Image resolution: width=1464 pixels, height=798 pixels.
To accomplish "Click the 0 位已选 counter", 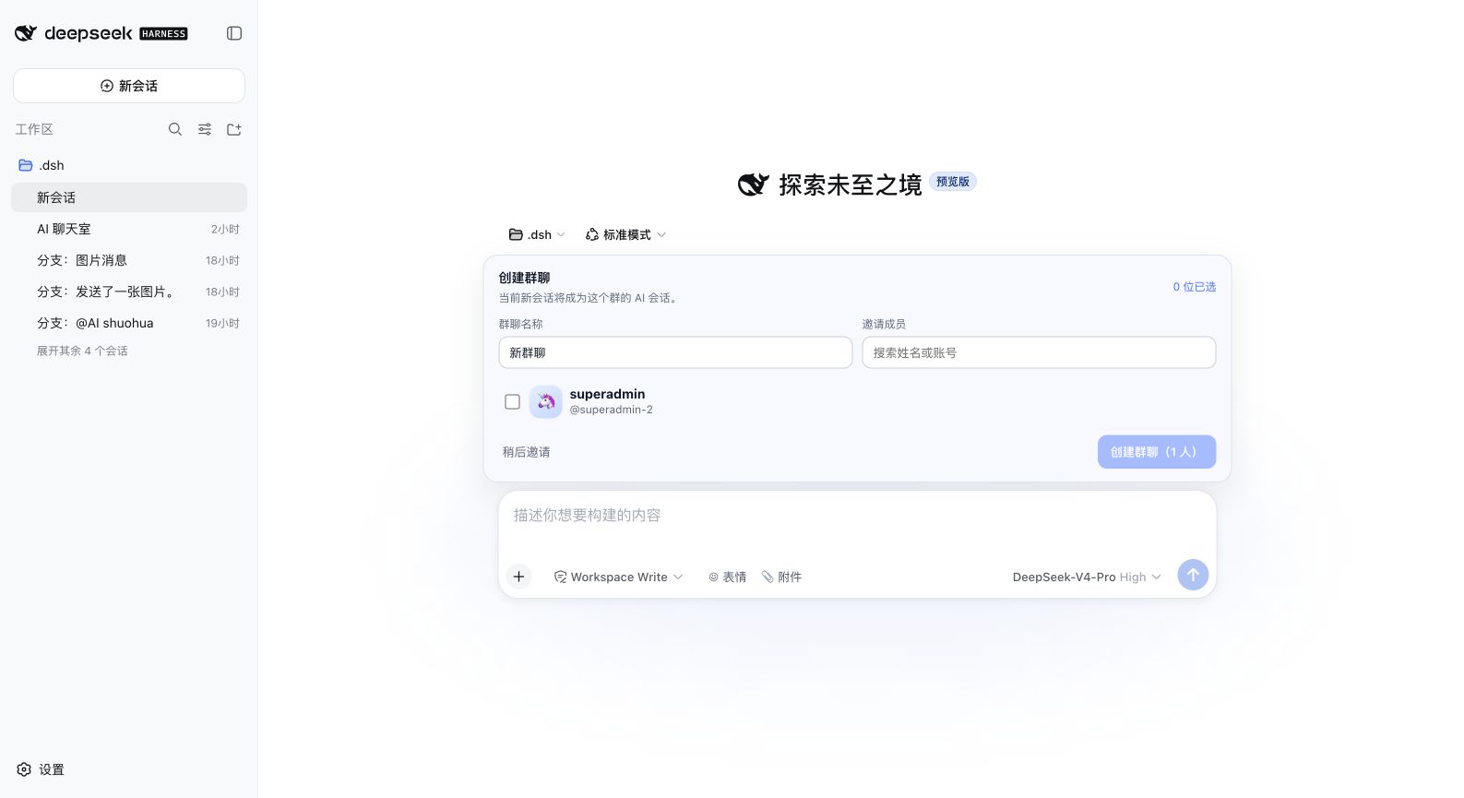I will coord(1194,287).
